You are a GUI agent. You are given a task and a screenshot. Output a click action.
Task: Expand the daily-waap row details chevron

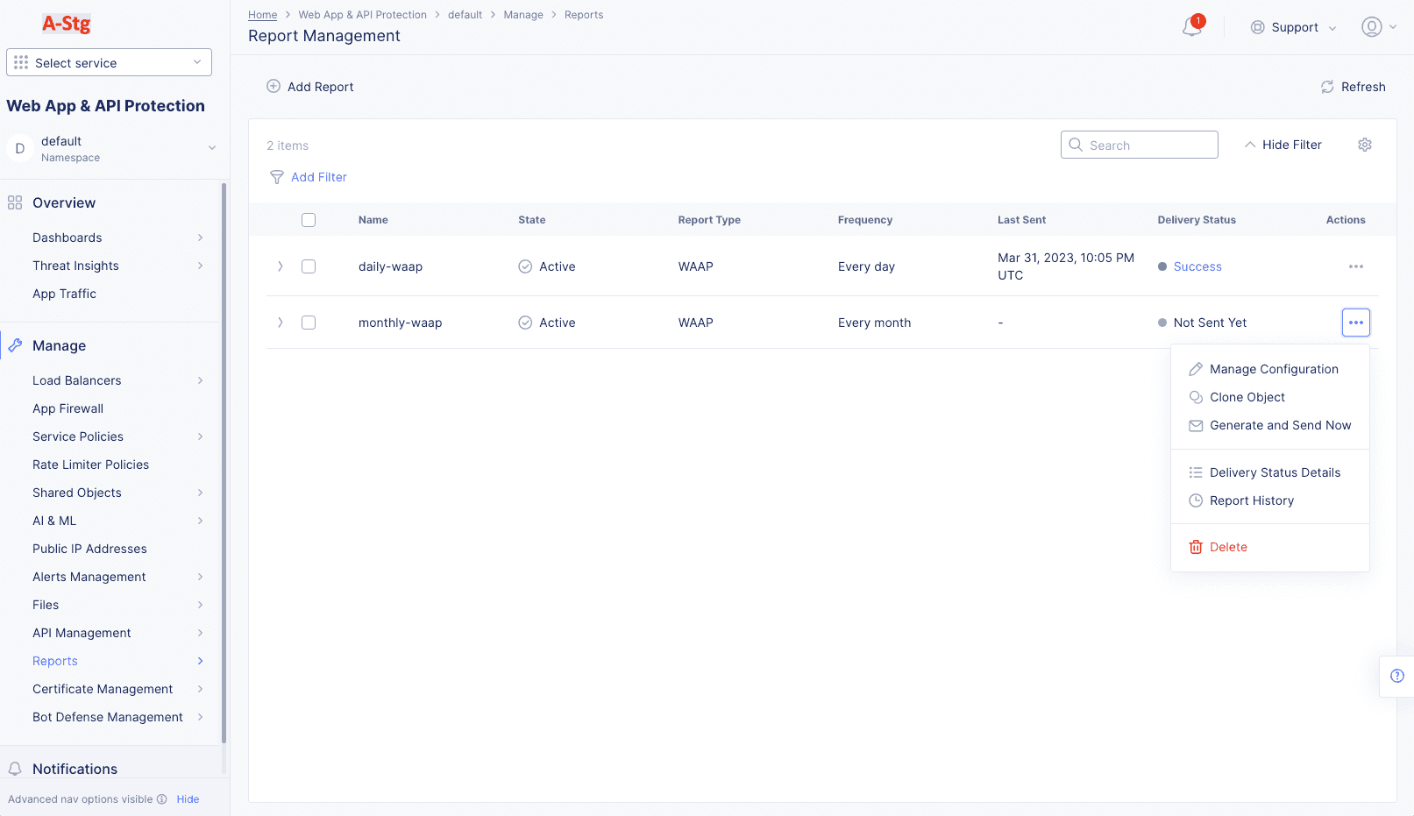[281, 266]
